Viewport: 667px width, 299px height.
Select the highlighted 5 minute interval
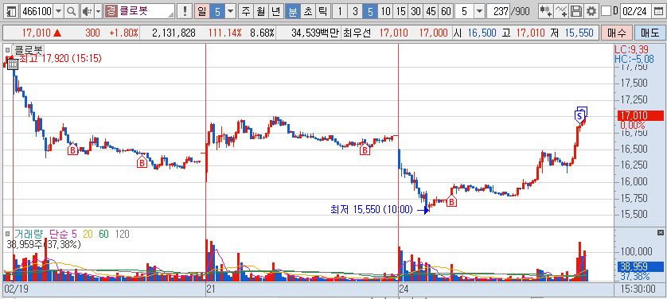[369, 11]
